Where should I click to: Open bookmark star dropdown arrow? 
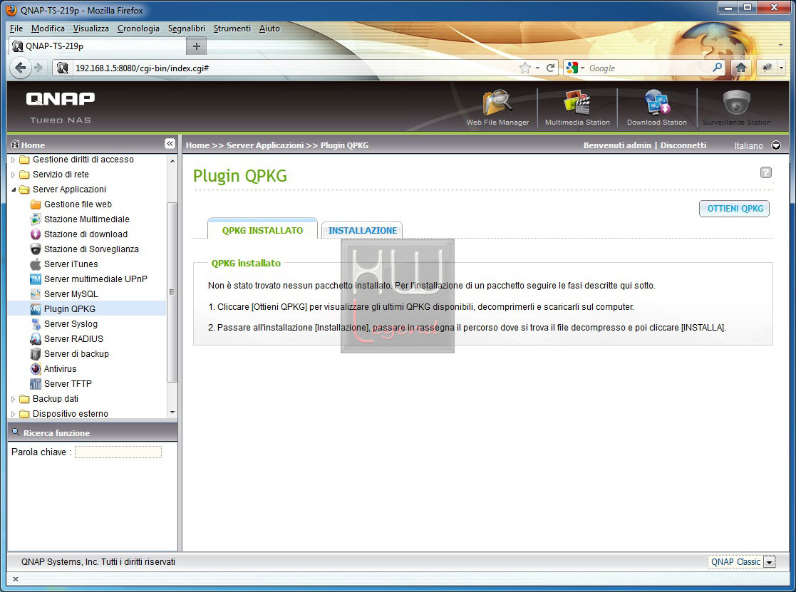point(537,68)
